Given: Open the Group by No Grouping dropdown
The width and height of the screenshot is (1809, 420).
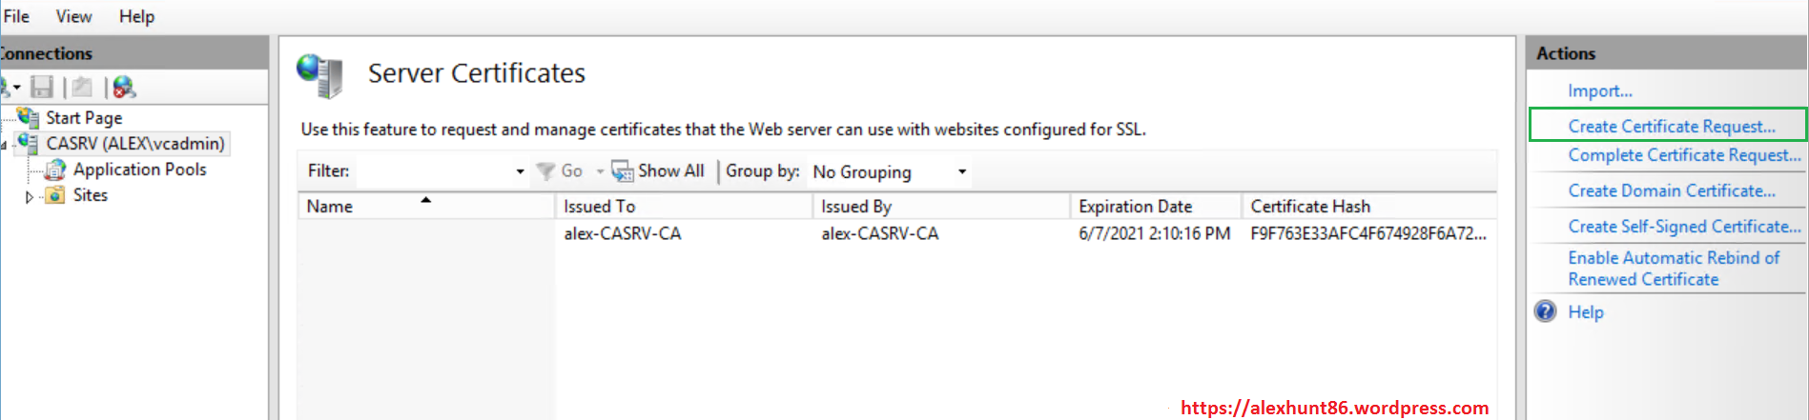Looking at the screenshot, I should 962,171.
